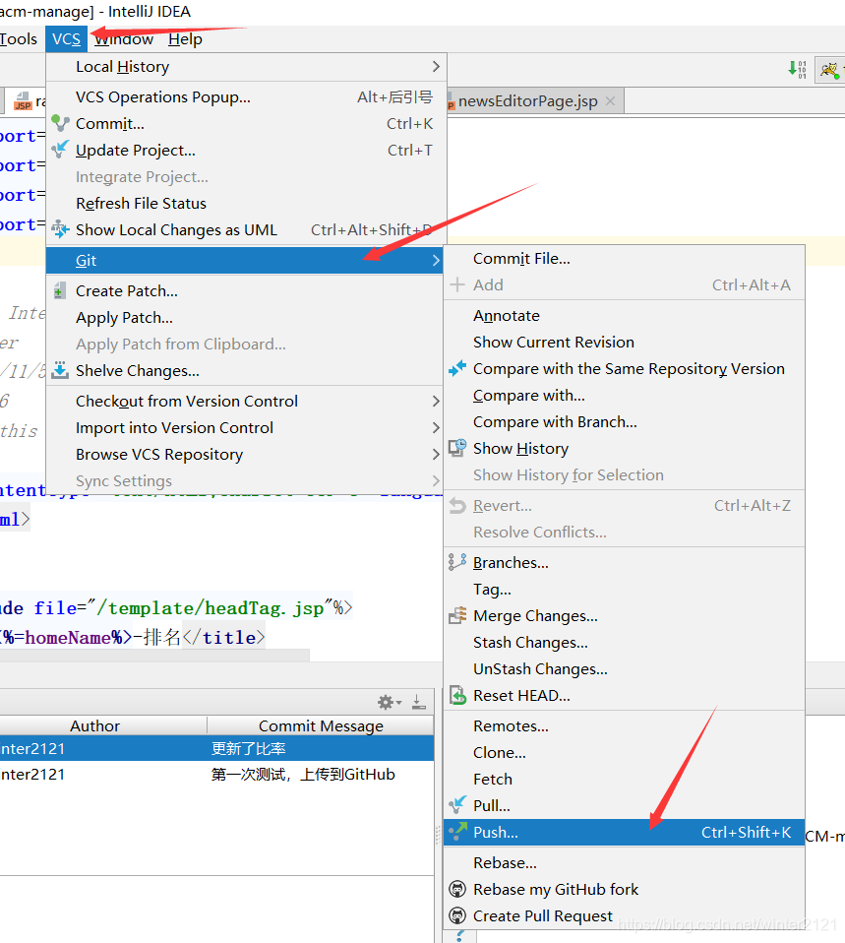Expand the Git submenu arrow
Viewport: 845px width, 943px height.
pyautogui.click(x=436, y=261)
